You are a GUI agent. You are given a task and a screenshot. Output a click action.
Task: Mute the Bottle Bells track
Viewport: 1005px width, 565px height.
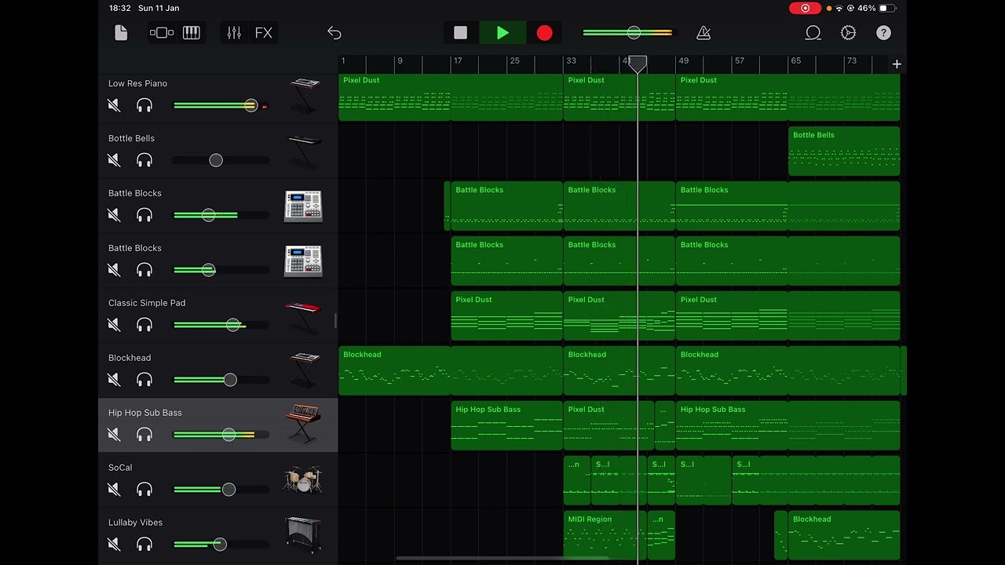pos(114,160)
